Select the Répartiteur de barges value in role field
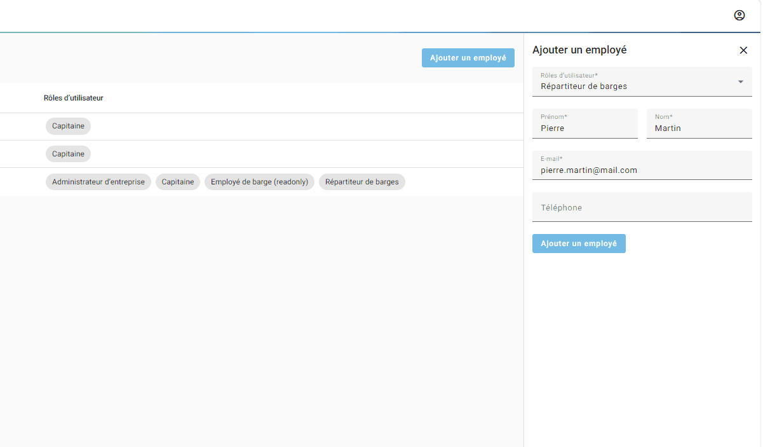 point(584,86)
